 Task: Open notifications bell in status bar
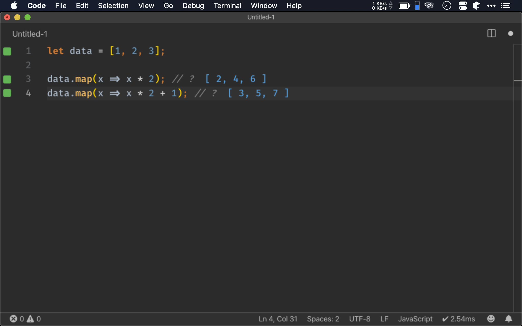pyautogui.click(x=508, y=319)
